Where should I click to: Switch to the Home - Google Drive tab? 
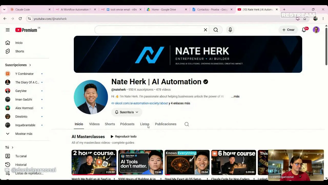(x=167, y=10)
